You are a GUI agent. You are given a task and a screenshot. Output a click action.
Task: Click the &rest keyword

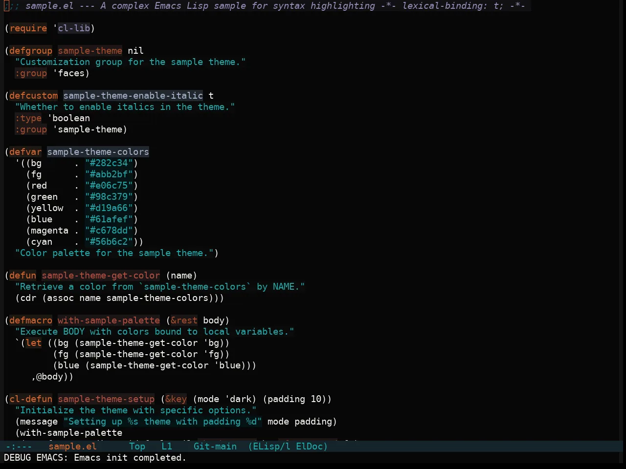(x=184, y=320)
